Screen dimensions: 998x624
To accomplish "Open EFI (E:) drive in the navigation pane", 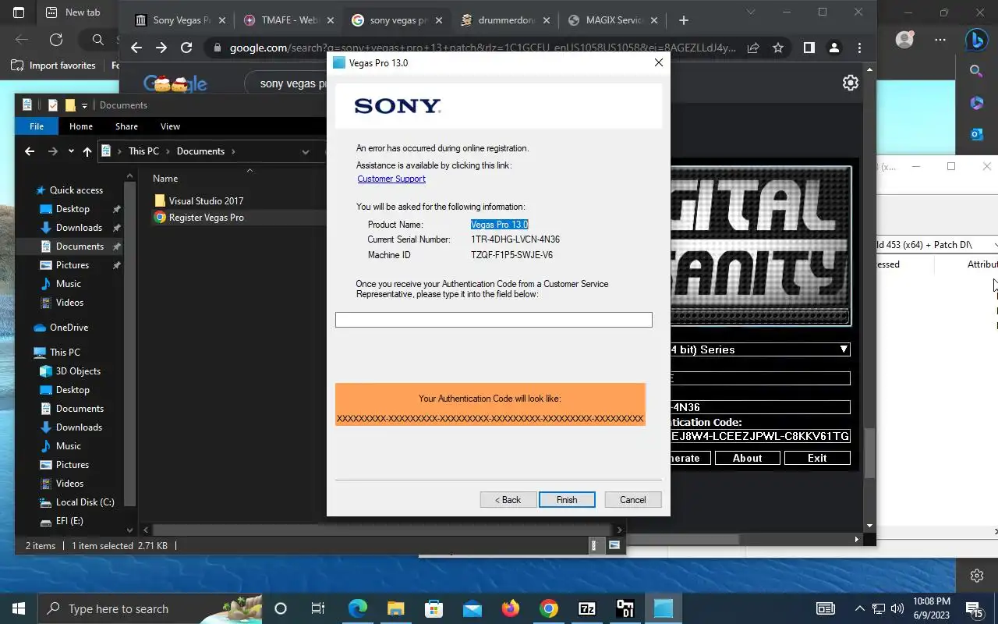I will coord(69,521).
